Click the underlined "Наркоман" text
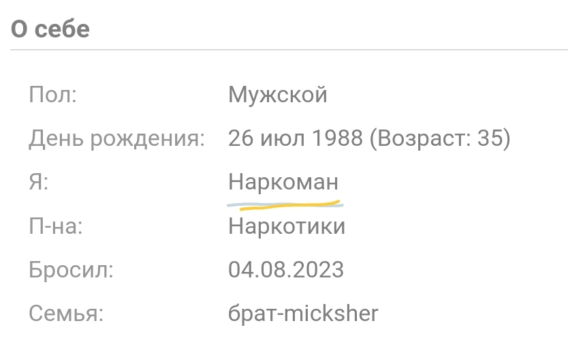 283,183
